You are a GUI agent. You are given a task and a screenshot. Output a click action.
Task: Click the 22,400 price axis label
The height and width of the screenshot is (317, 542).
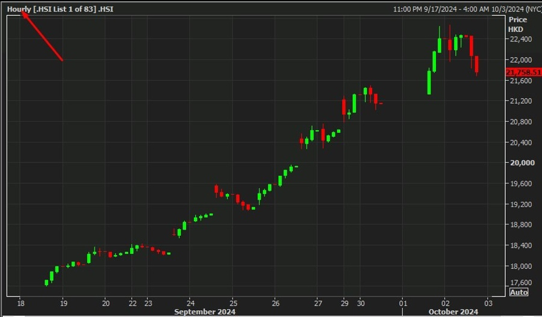(x=520, y=39)
